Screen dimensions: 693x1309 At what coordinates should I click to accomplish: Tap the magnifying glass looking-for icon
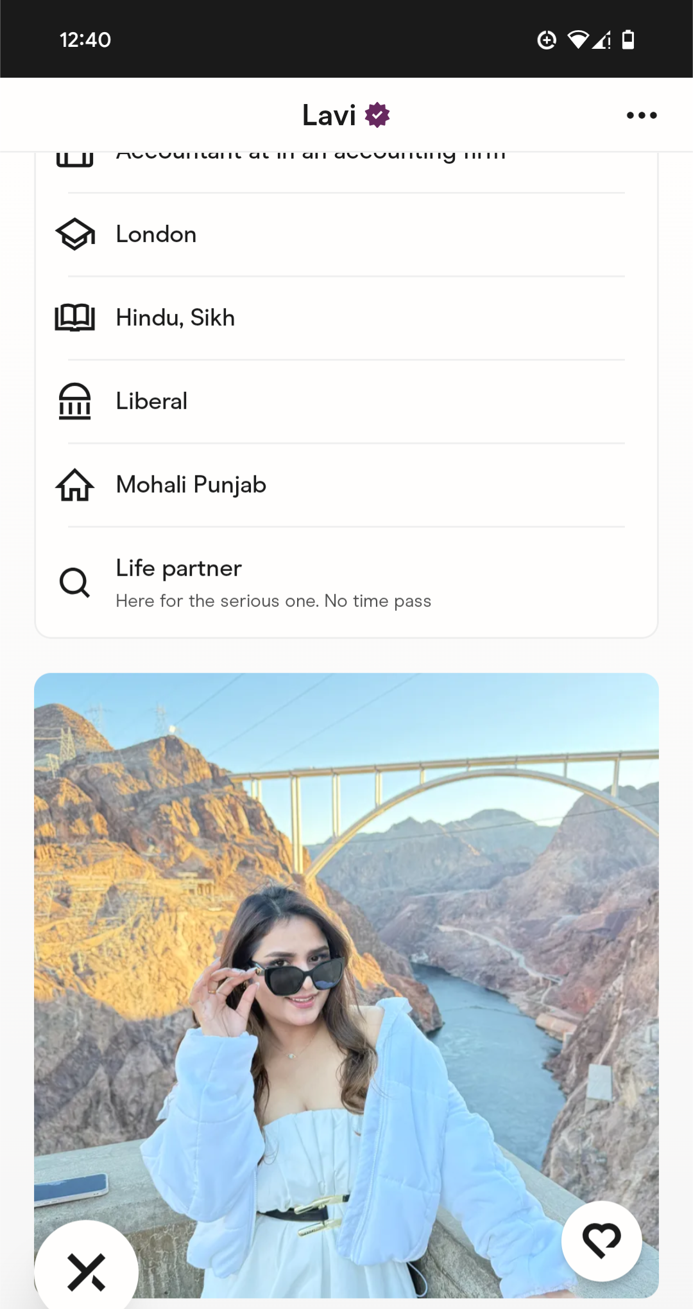pos(75,583)
